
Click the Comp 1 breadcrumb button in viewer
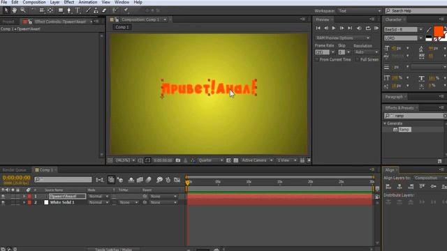(122, 27)
